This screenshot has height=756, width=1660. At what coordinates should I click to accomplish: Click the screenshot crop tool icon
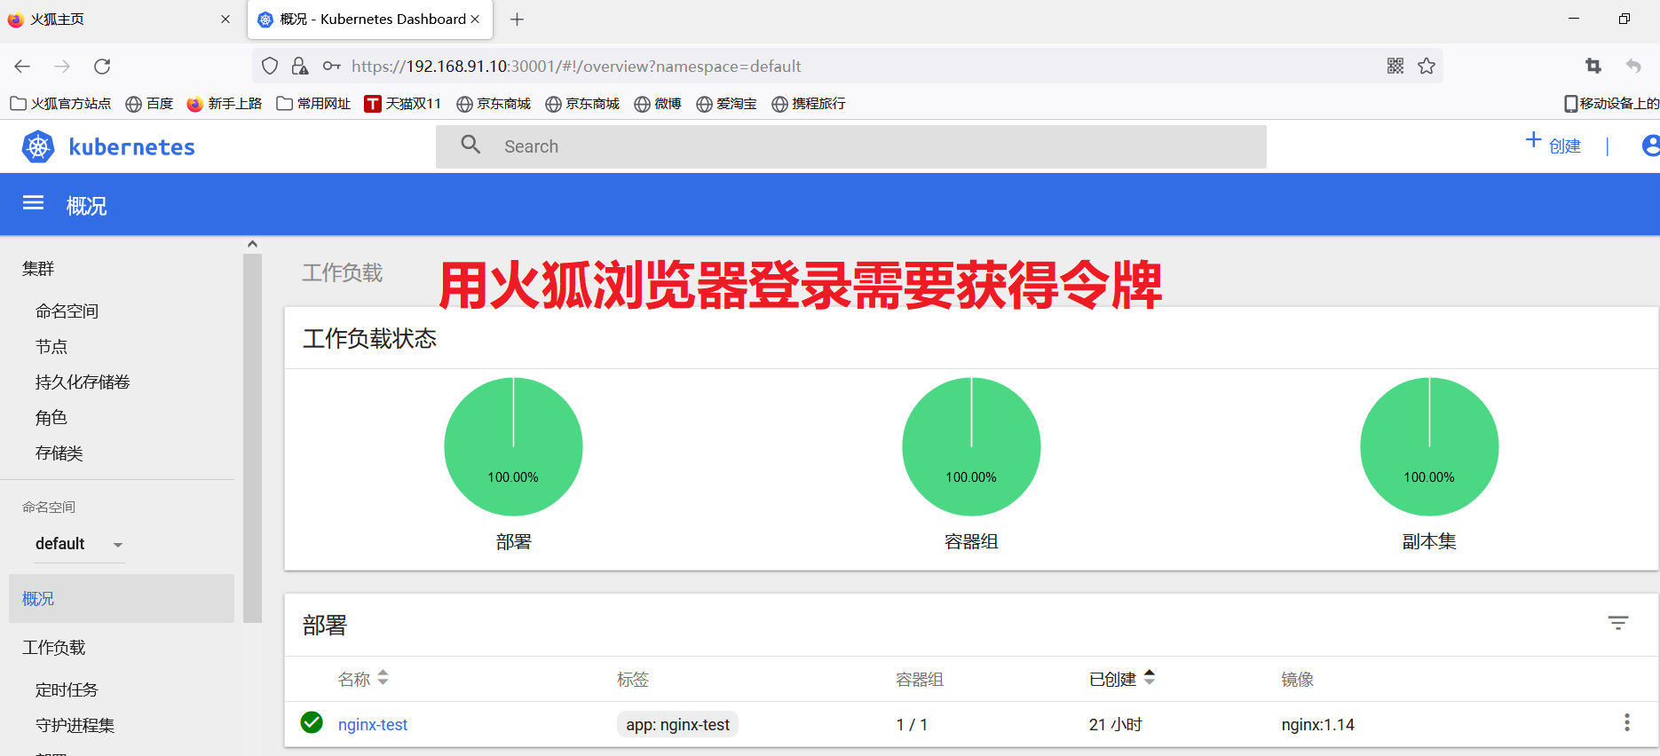tap(1593, 66)
